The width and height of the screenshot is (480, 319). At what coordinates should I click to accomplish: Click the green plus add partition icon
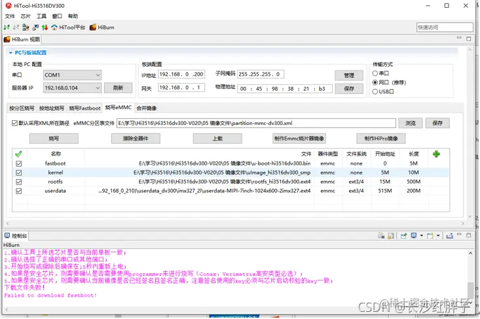tap(436, 154)
